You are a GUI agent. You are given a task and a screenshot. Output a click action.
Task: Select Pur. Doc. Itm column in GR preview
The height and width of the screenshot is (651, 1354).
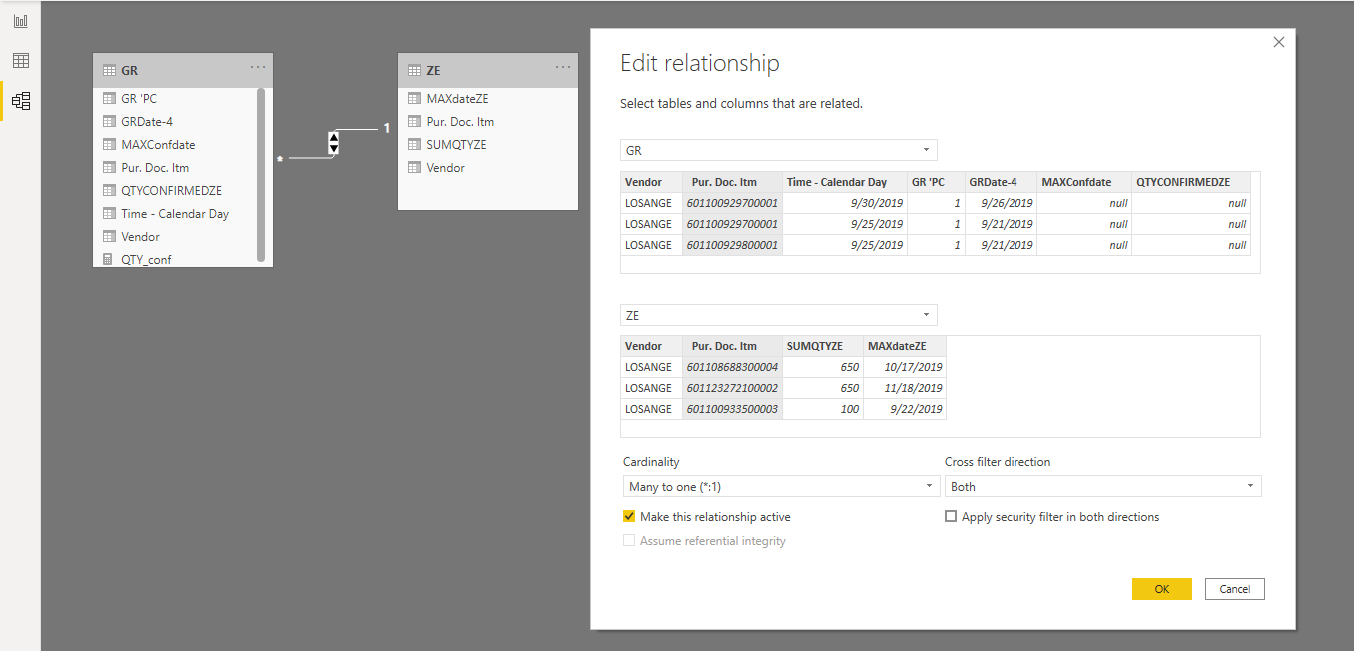pyautogui.click(x=732, y=182)
